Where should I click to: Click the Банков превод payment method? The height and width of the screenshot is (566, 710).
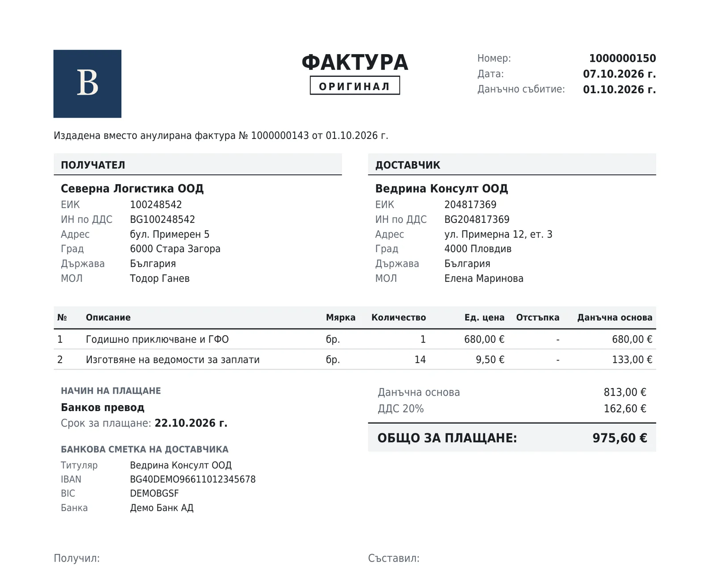pyautogui.click(x=103, y=408)
